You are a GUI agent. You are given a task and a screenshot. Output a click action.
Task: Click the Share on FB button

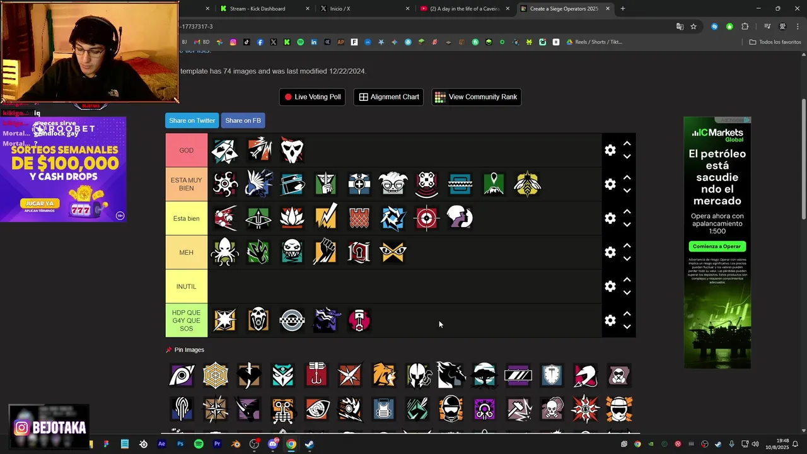pos(243,120)
